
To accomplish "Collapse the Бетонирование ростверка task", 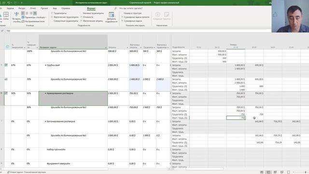I will coord(45,121).
